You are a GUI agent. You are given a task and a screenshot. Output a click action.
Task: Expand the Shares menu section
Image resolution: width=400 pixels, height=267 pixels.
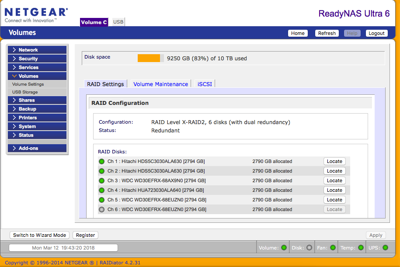tap(37, 100)
